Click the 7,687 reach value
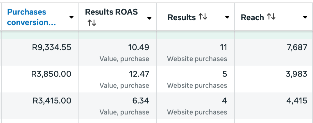This screenshot has width=313, height=123. tap(297, 48)
